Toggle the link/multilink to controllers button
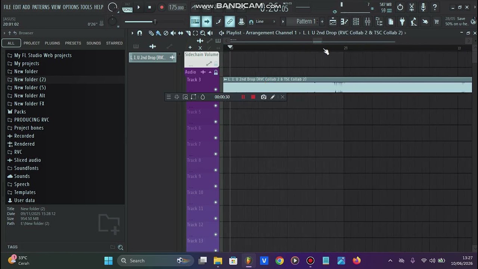The image size is (478, 269). [x=230, y=22]
